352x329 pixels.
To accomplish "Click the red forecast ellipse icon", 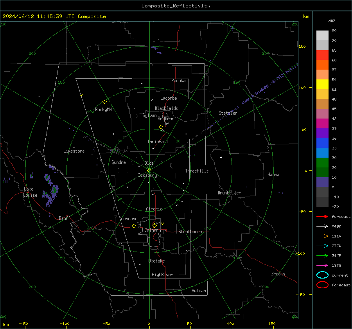I will 322,285.
